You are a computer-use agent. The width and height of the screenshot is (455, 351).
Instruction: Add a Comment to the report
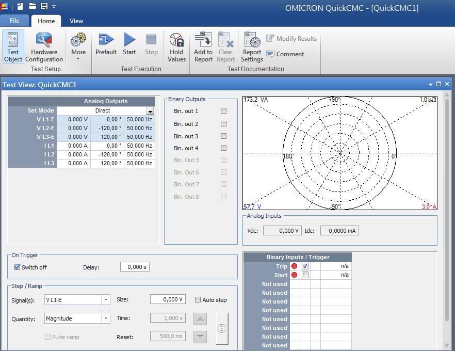pos(285,54)
